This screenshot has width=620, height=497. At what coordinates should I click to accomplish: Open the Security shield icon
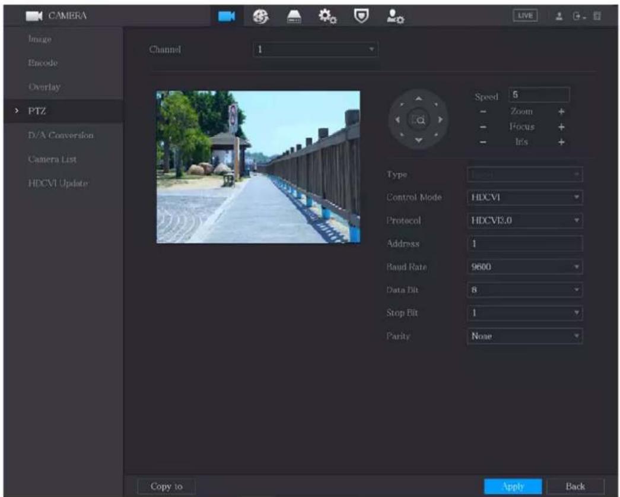click(x=361, y=16)
